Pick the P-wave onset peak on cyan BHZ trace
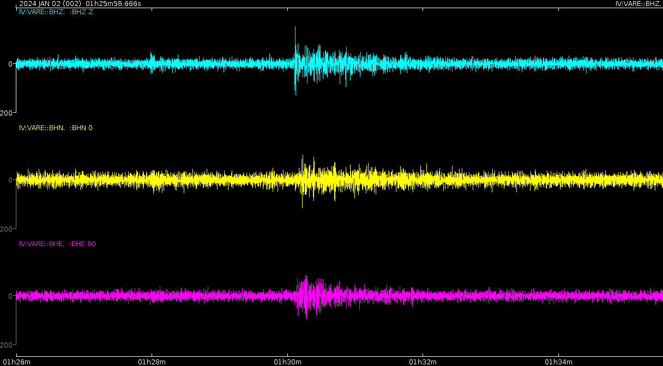The height and width of the screenshot is (366, 663). click(296, 60)
